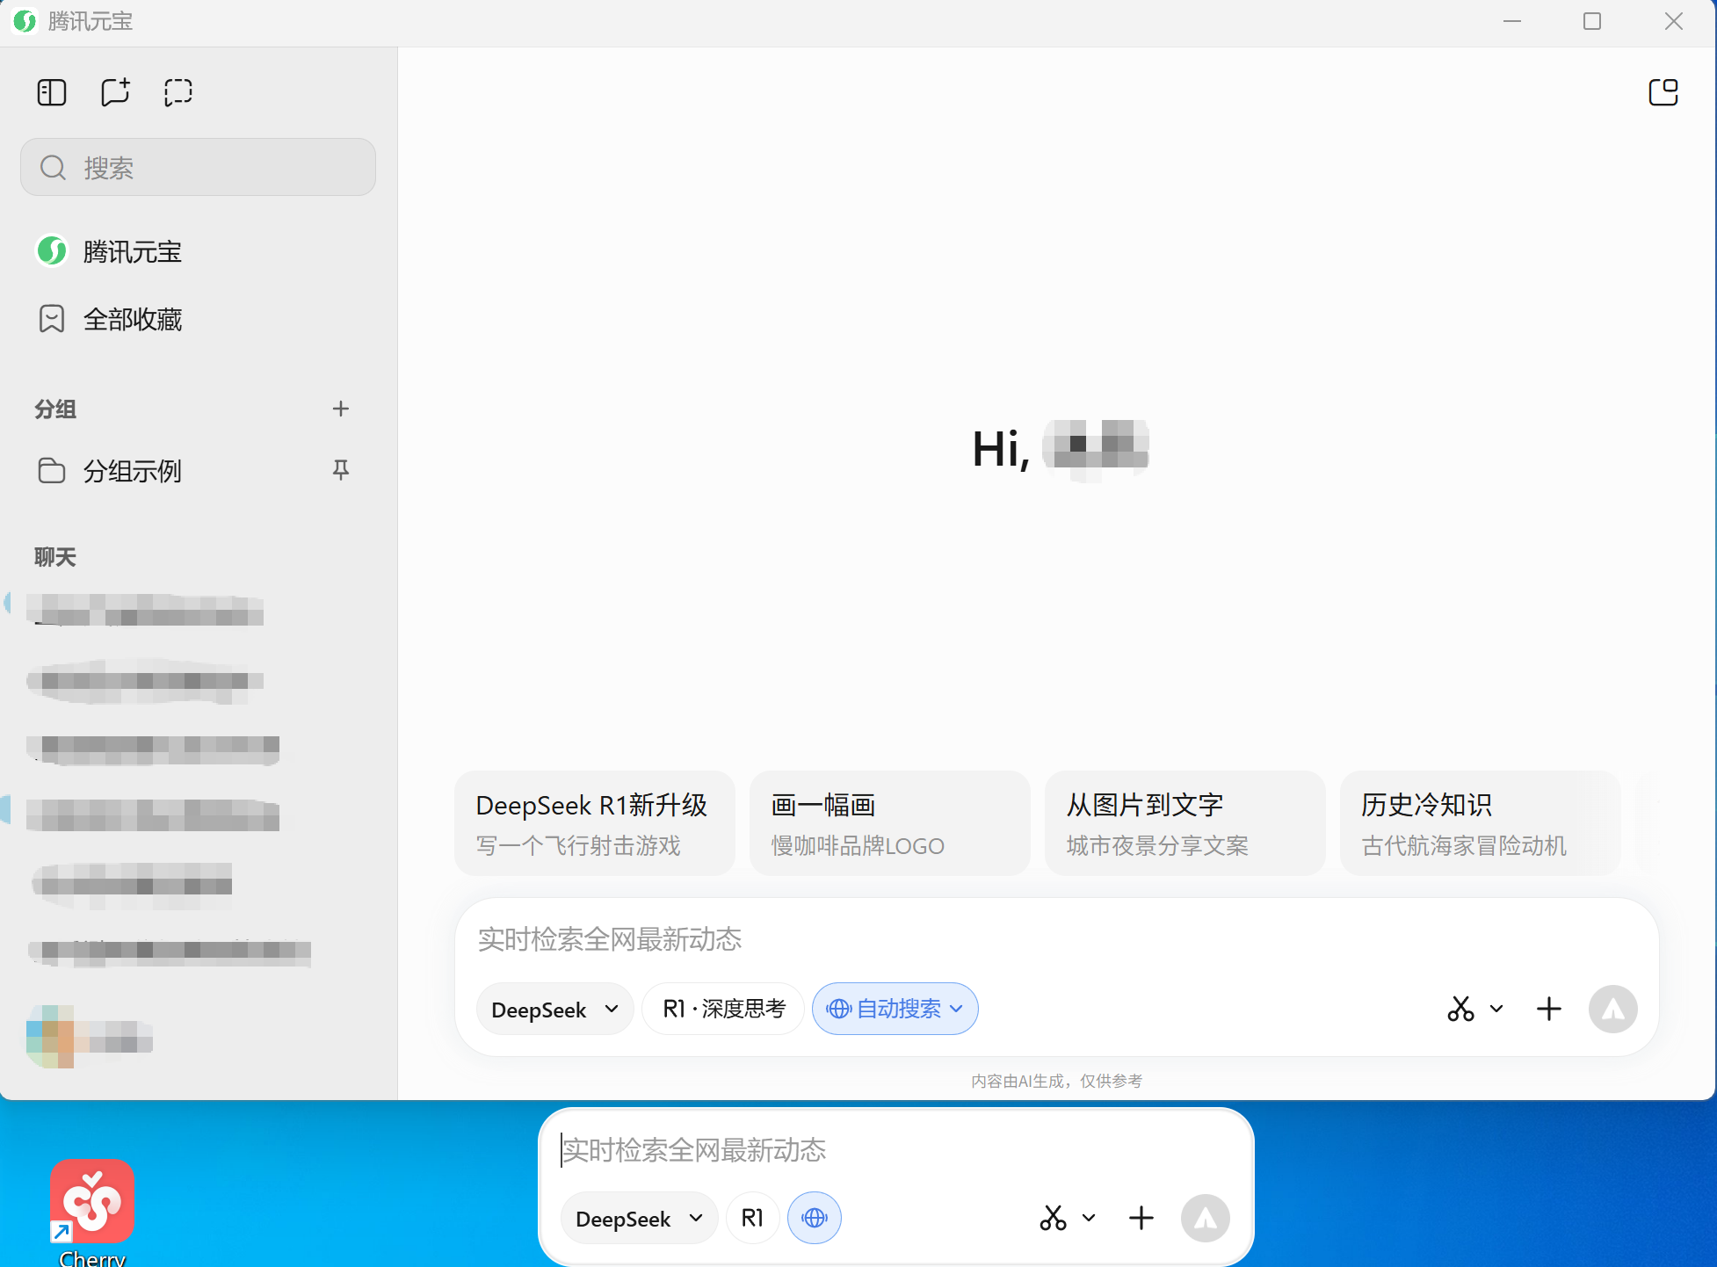
Task: Open 腾讯元宝 in the sidebar
Action: tap(132, 252)
